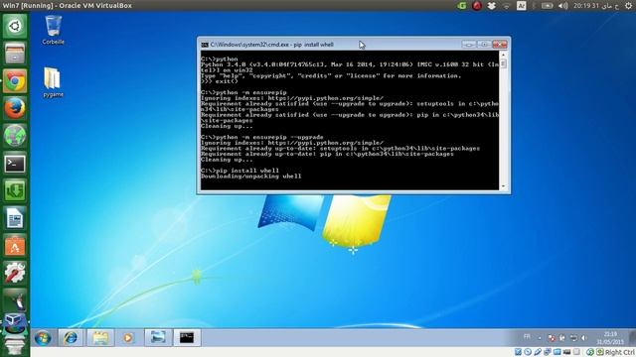Open volume speaker icon in Windows tray
The height and width of the screenshot is (357, 636).
tap(583, 338)
